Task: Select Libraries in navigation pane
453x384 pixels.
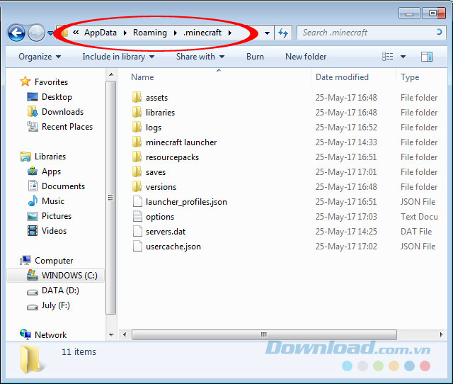Action: coord(42,157)
